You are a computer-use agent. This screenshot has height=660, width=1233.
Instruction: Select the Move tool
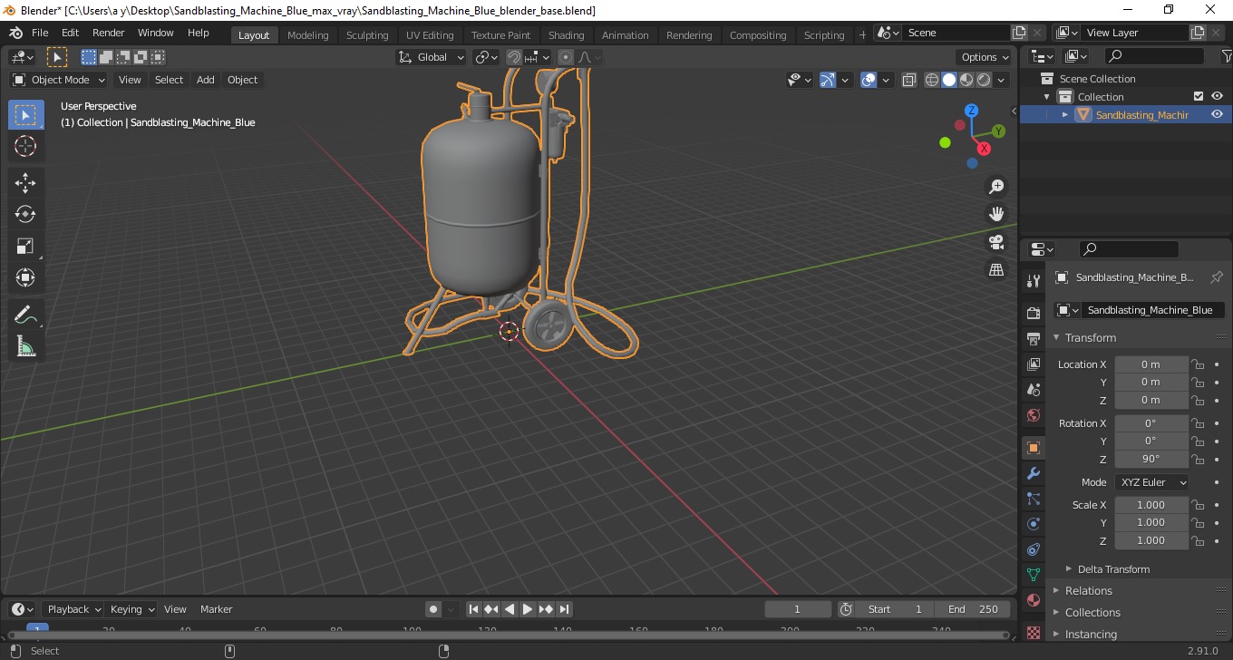tap(25, 183)
